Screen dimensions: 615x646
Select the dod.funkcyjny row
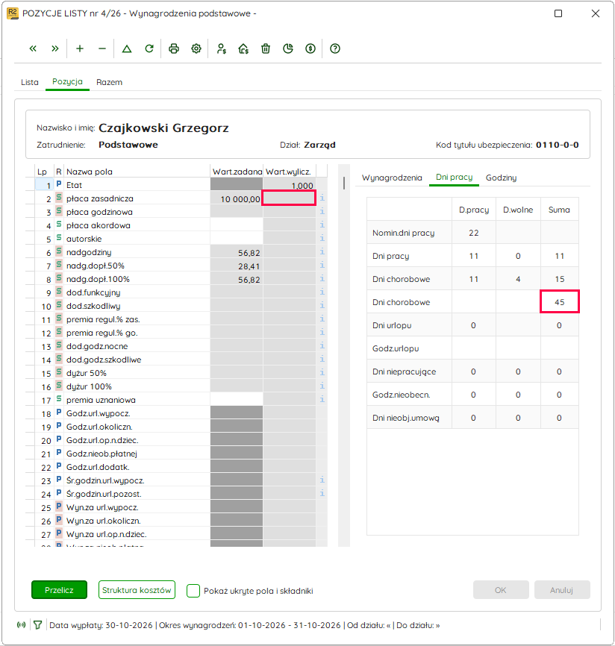(176, 292)
